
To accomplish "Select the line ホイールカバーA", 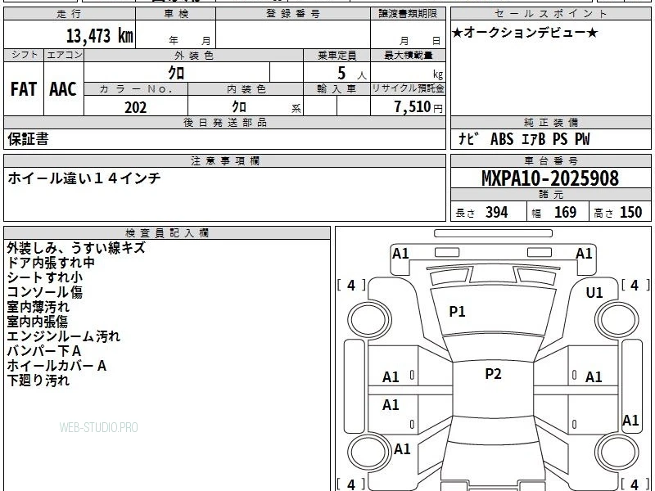I will pyautogui.click(x=56, y=366).
